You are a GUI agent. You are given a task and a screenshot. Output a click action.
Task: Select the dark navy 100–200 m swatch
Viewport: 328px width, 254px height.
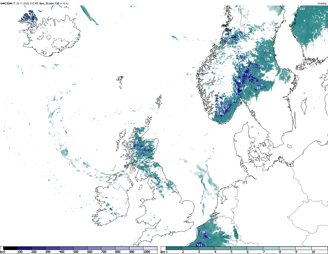tap(24, 248)
